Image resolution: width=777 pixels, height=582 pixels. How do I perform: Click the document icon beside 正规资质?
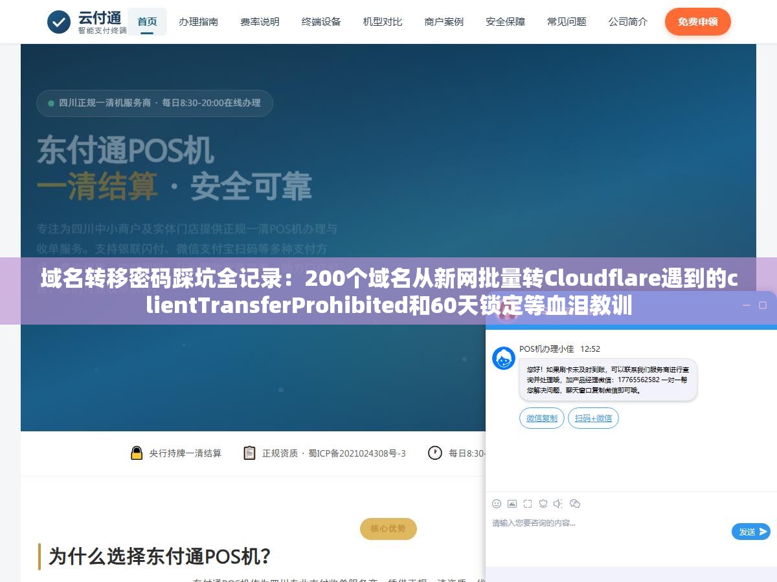pyautogui.click(x=249, y=453)
